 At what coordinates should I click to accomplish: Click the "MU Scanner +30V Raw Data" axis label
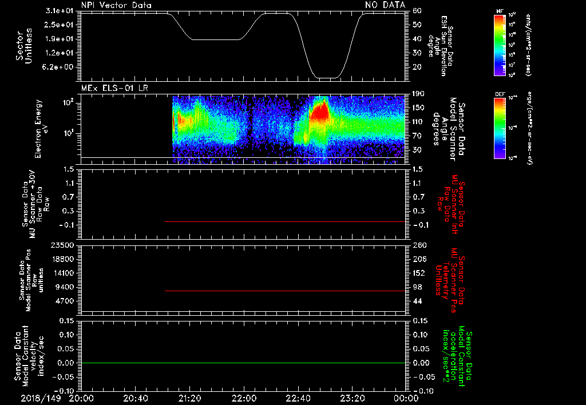(35, 204)
